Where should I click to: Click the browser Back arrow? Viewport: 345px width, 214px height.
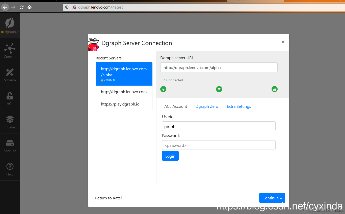coord(5,7)
